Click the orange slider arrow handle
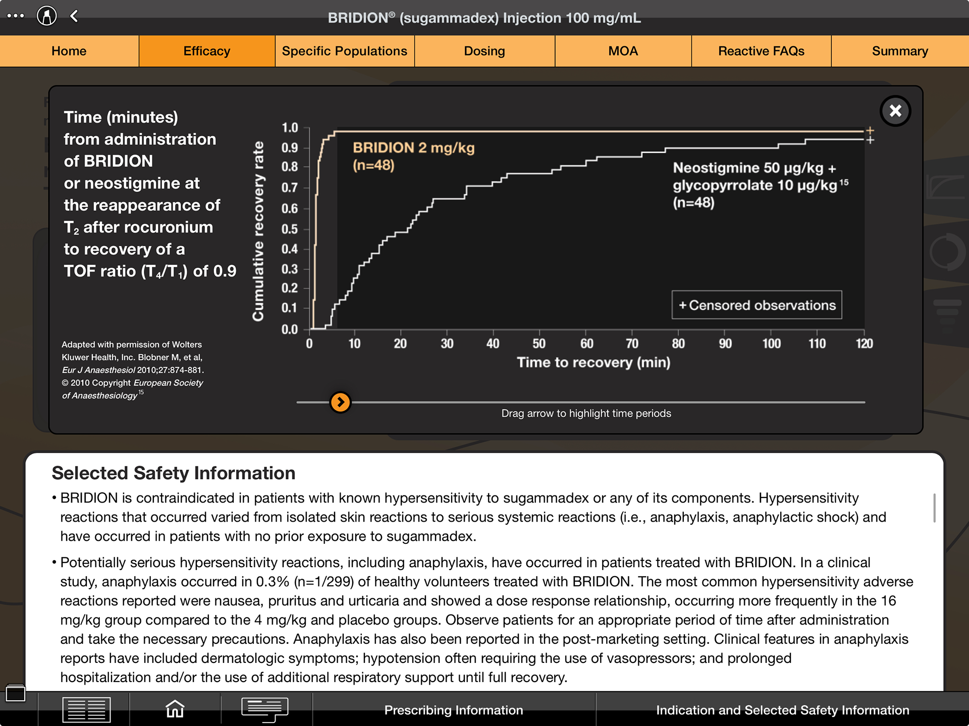969x726 pixels. [341, 402]
